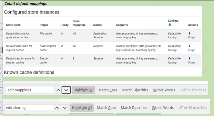Image resolution: width=214 pixels, height=116 pixels.
Task: Toggle Whole Words in 'edit sharing' find bar
Action: pyautogui.click(x=163, y=108)
